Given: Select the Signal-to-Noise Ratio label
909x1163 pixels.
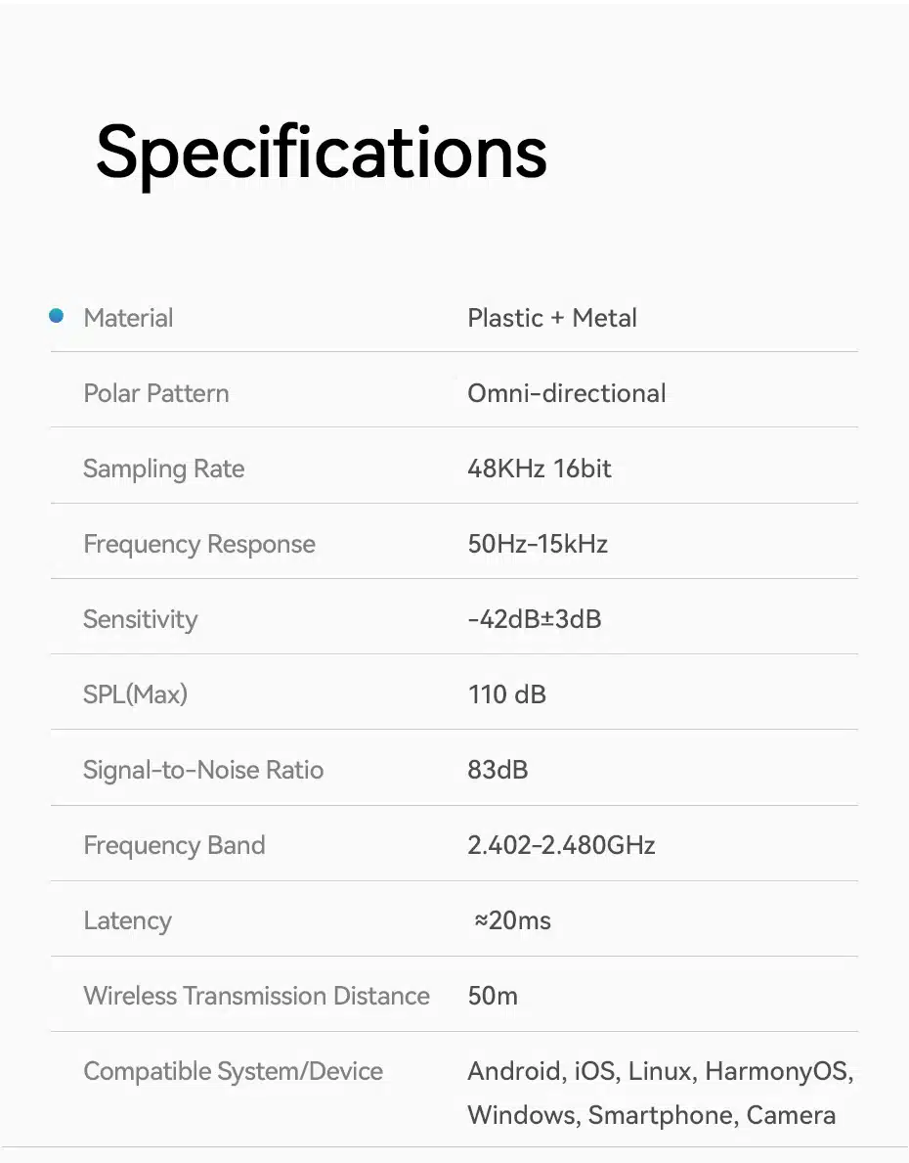Looking at the screenshot, I should 203,770.
